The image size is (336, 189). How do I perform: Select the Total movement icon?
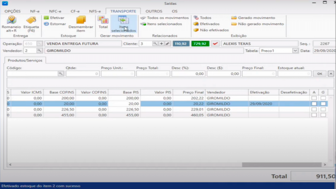tap(103, 20)
